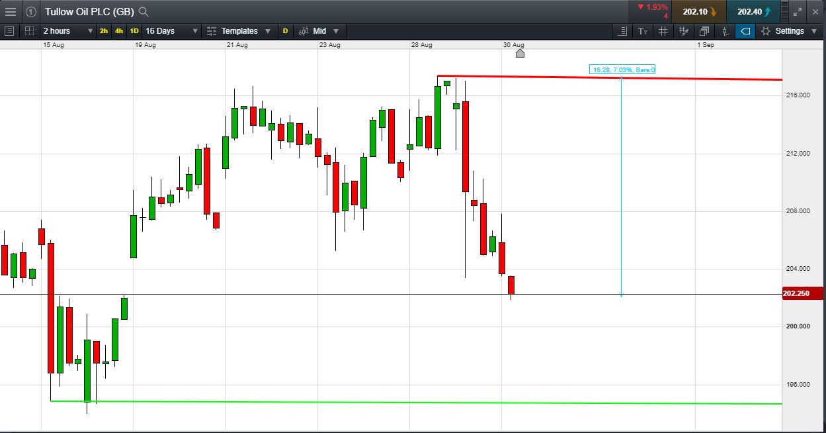Open the 2 hours interval dropdown
This screenshot has width=826, height=433.
(68, 31)
